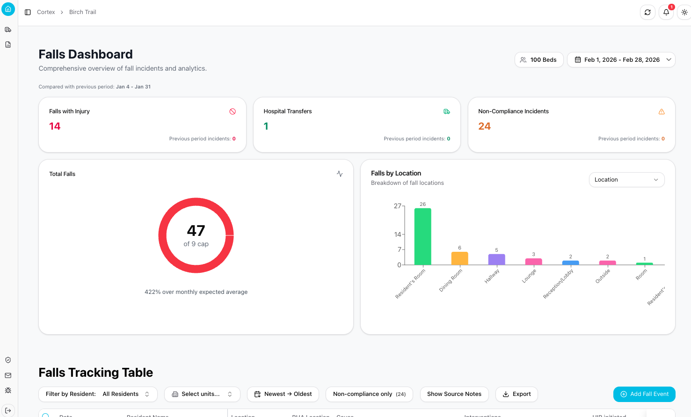
Task: Click the green Resident's Room bar
Action: tap(422, 236)
